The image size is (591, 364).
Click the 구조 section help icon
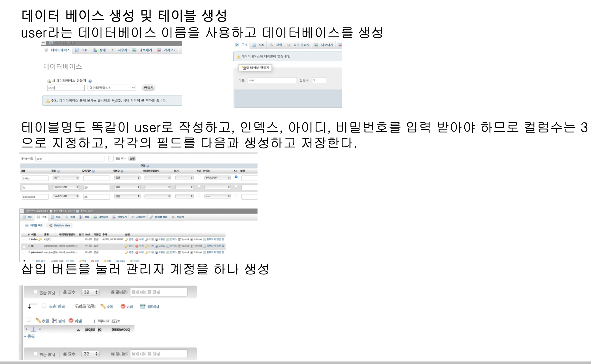tap(148, 166)
